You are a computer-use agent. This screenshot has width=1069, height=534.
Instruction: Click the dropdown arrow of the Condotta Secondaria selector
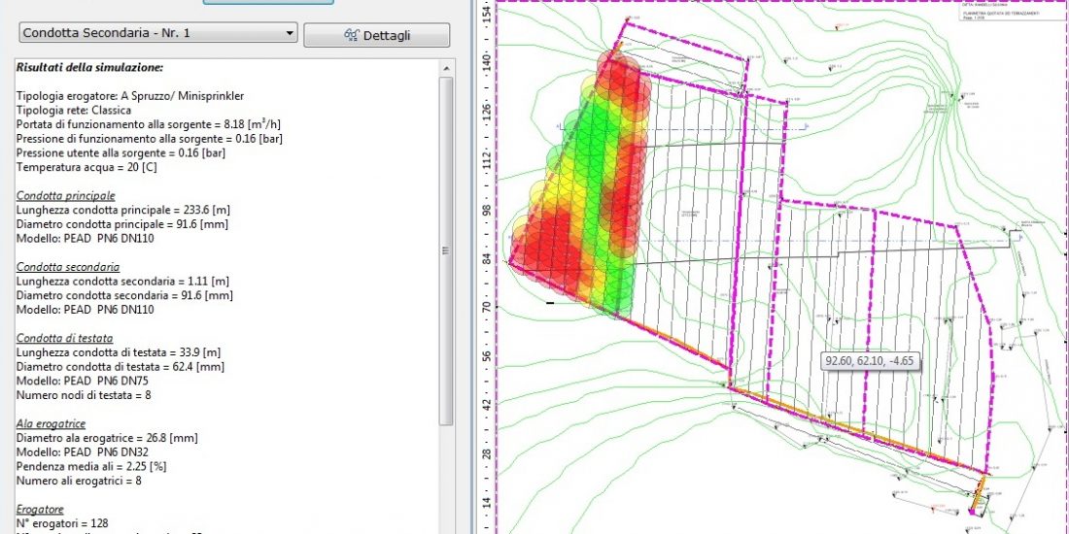[289, 34]
